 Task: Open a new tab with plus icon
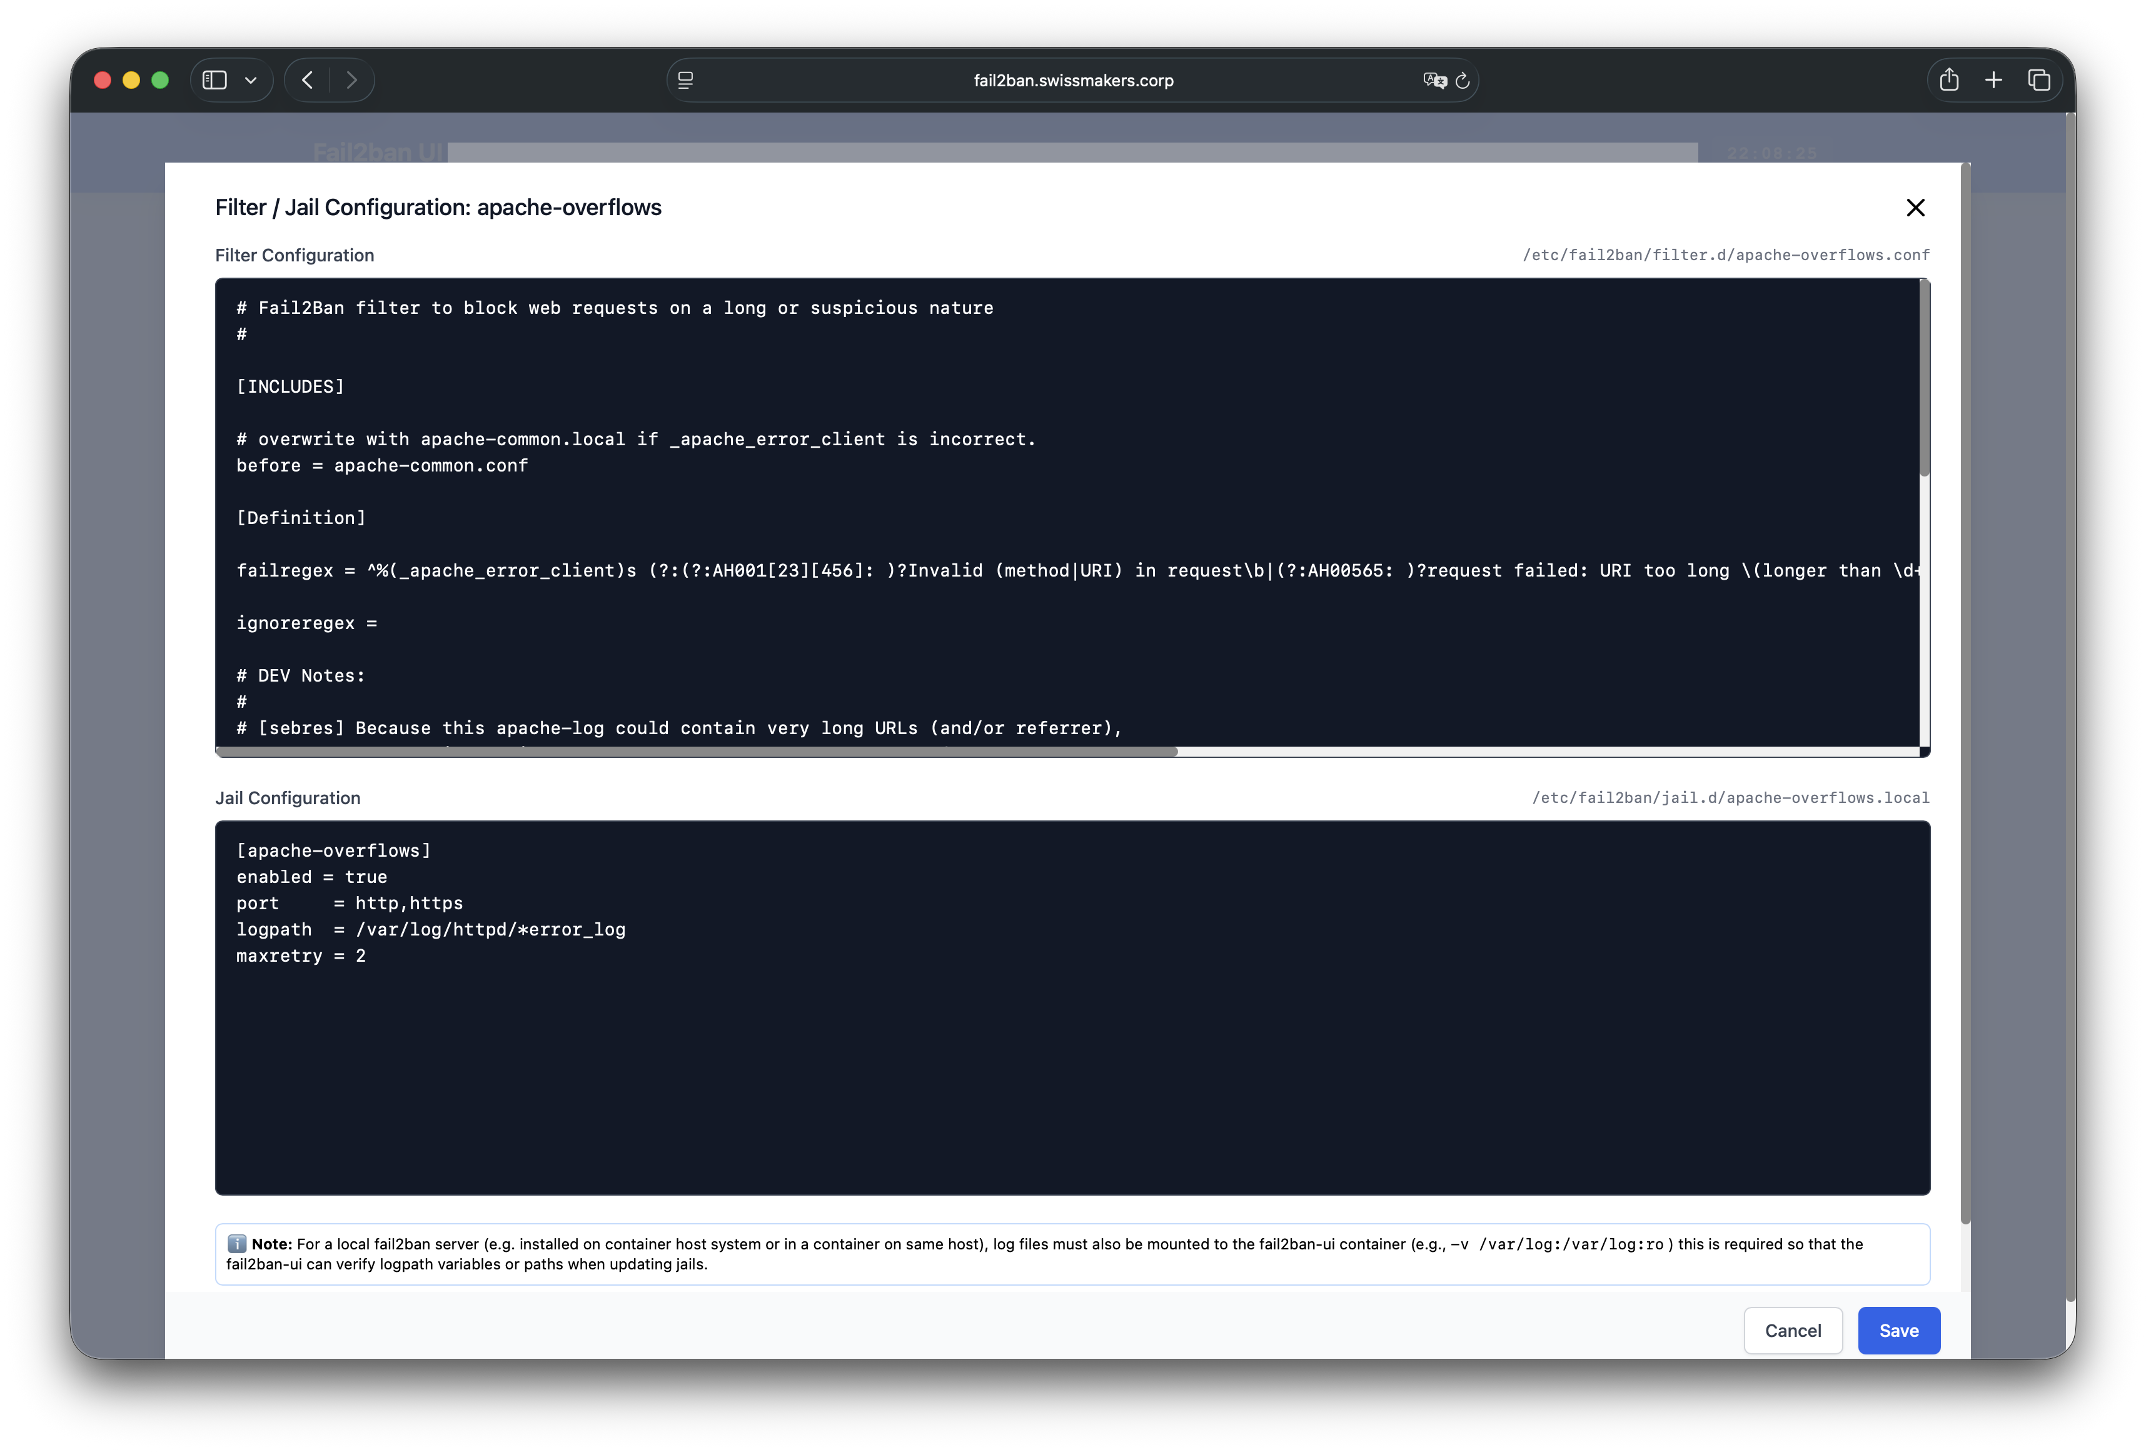pos(1993,81)
